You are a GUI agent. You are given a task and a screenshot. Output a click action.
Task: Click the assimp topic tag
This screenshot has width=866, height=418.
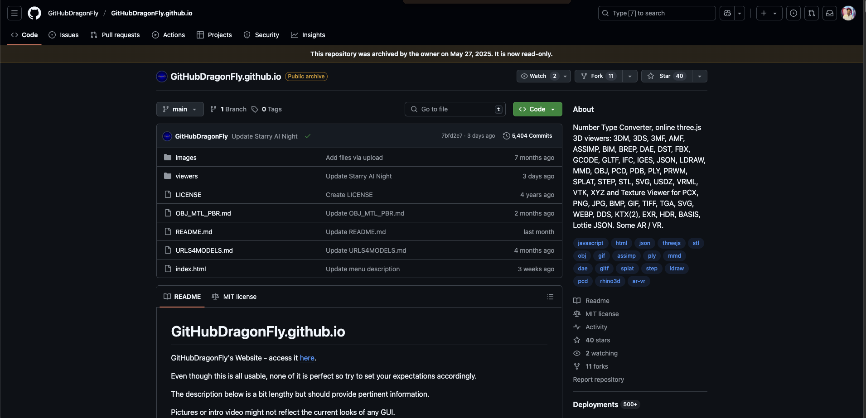tap(626, 256)
